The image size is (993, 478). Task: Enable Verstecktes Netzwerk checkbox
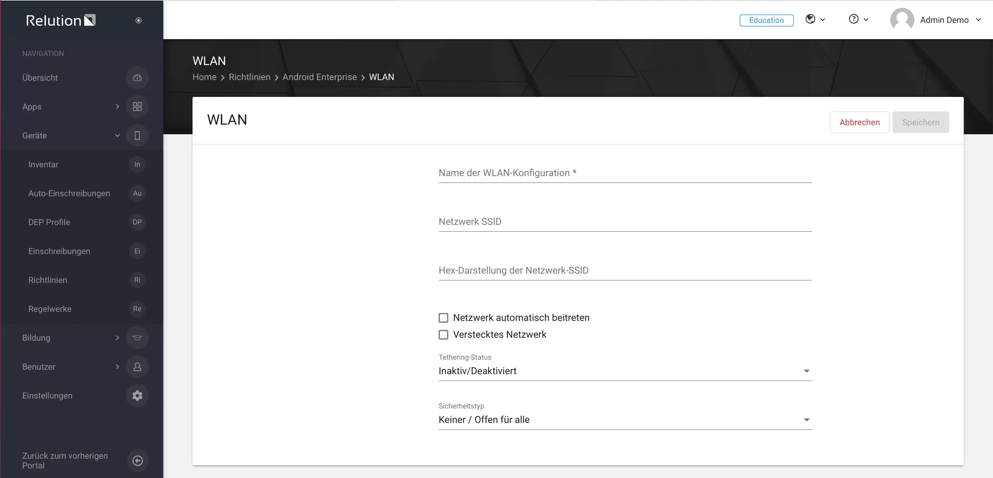point(443,335)
